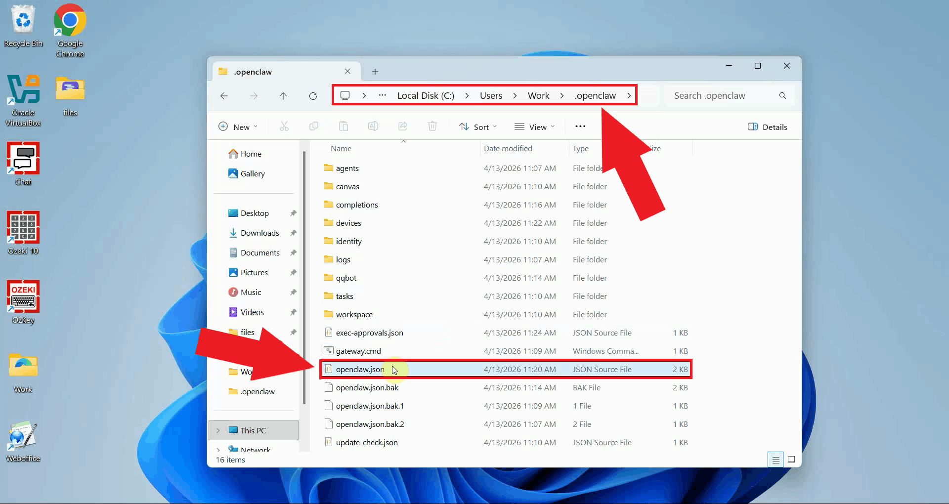Open Gallery in navigation pane

point(247,174)
